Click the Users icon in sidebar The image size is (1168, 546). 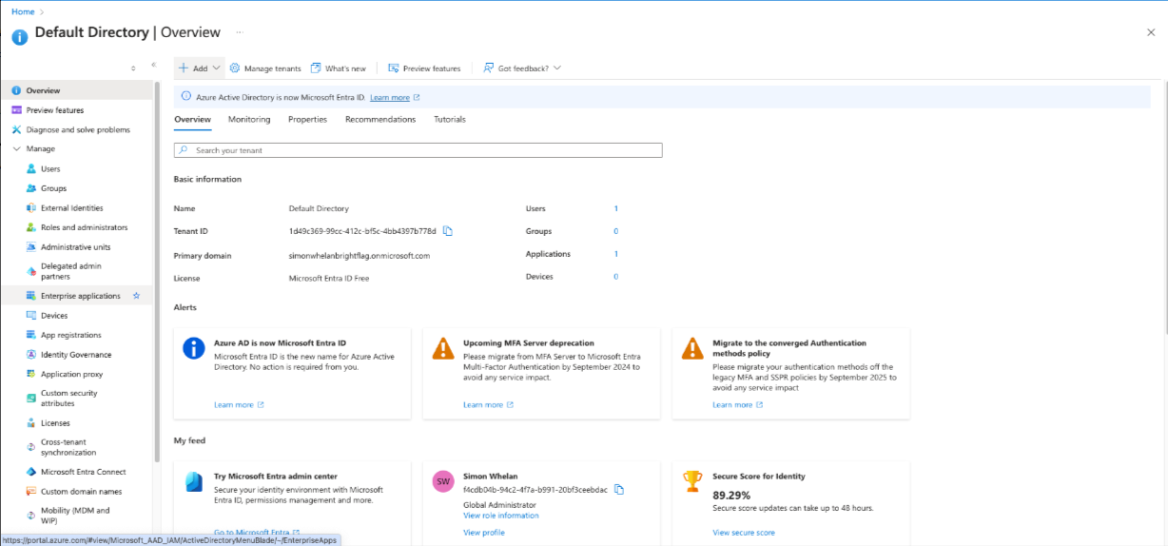[x=31, y=168]
